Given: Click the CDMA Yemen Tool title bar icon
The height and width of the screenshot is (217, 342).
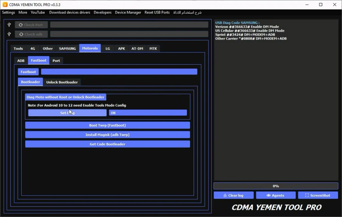Looking at the screenshot, I should pyautogui.click(x=5, y=5).
